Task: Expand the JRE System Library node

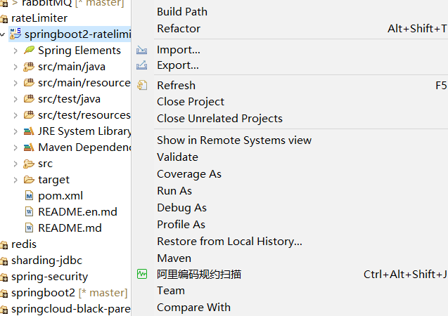Action: [x=15, y=131]
